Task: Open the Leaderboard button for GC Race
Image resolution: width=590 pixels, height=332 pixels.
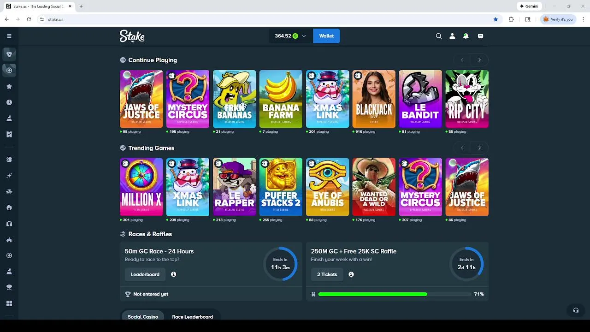Action: 145,274
